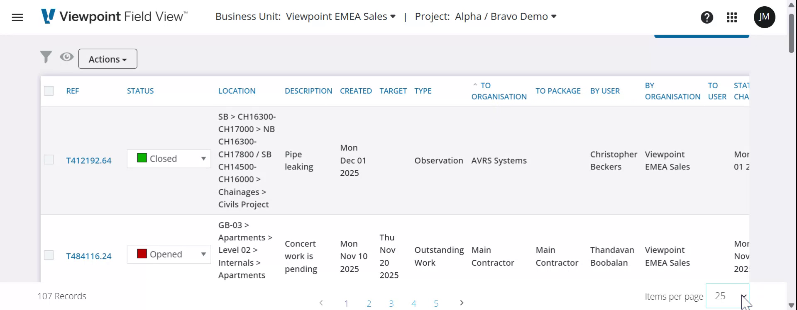Click 'Mon Nov 10 2025' created date
Viewport: 797px width, 310px height.
tap(354, 256)
